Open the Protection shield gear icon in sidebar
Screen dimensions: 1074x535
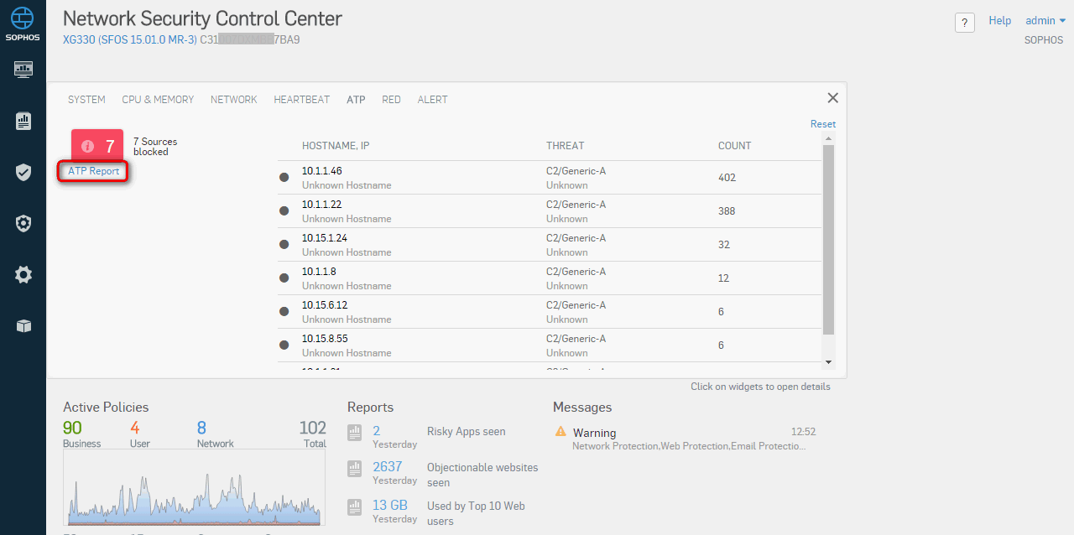(23, 223)
